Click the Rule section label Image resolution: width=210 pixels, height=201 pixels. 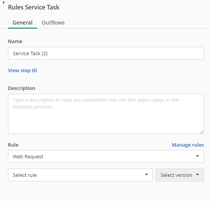click(13, 145)
